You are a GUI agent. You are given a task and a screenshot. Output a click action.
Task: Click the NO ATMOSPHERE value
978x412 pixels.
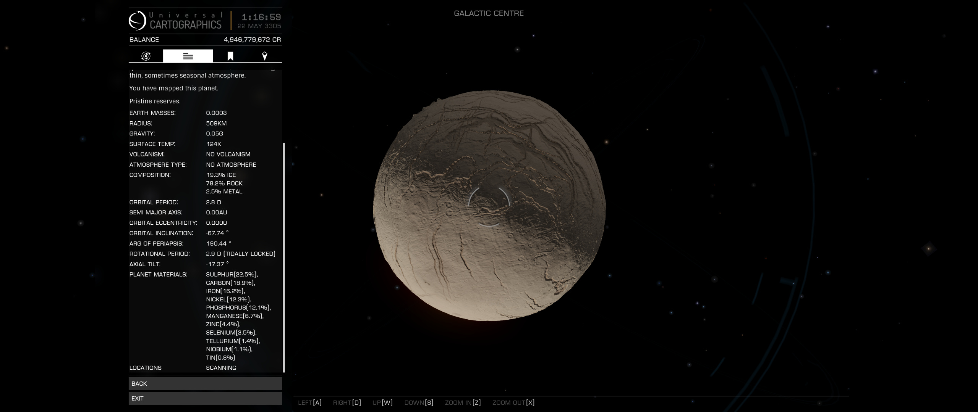click(231, 164)
